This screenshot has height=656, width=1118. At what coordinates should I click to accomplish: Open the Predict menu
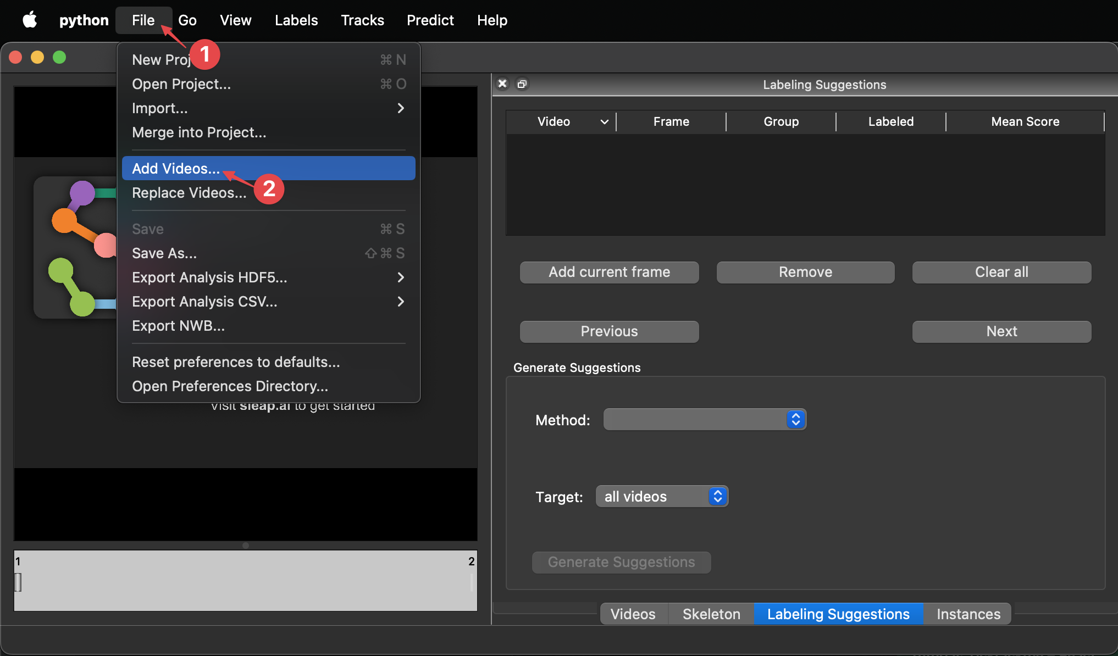pos(430,20)
